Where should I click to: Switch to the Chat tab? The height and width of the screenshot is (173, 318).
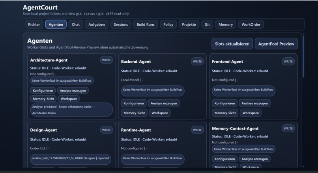pos(76,24)
